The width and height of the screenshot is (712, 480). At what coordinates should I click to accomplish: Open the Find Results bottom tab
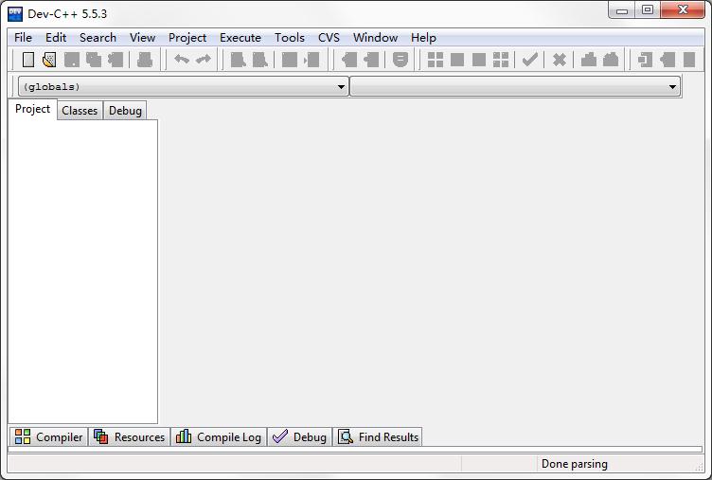pyautogui.click(x=378, y=436)
